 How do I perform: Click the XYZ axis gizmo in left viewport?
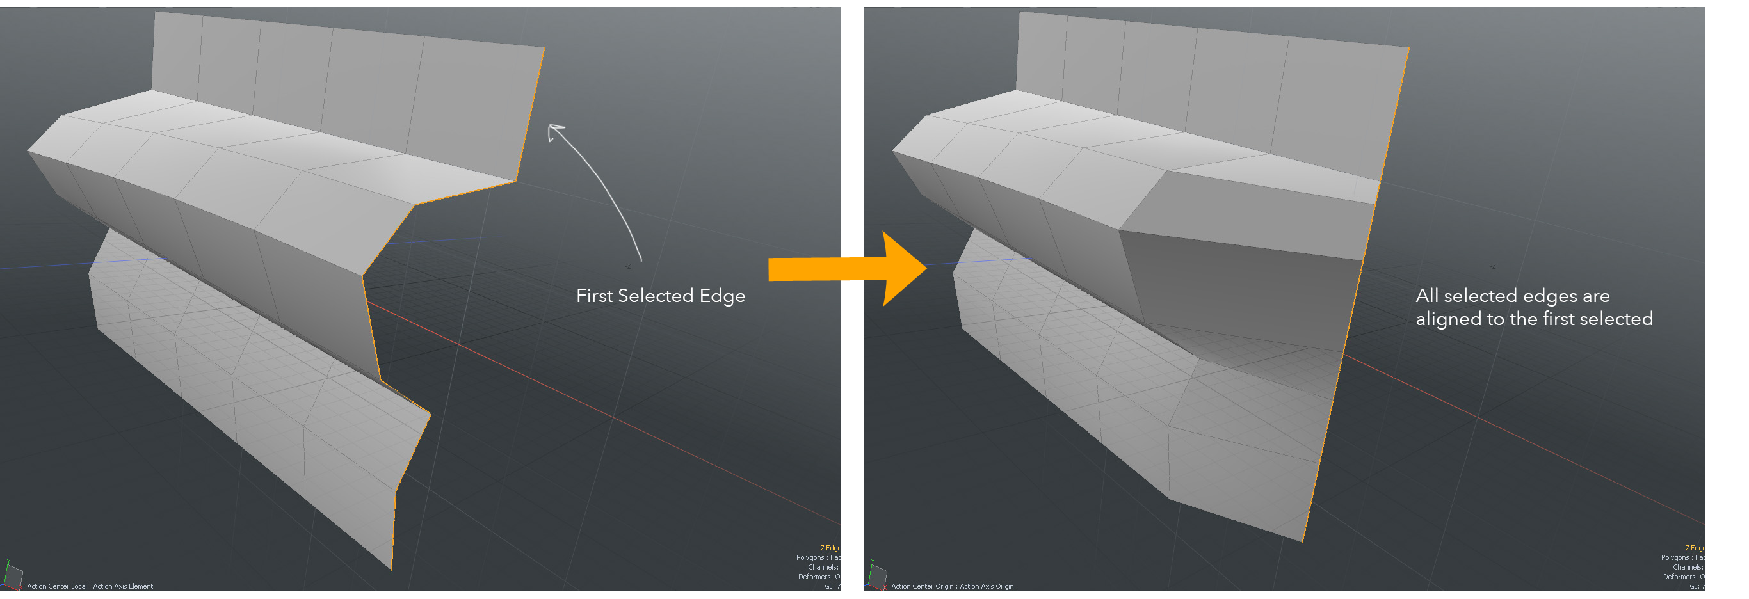13,575
